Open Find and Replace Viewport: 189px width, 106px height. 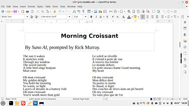(x=74, y=11)
